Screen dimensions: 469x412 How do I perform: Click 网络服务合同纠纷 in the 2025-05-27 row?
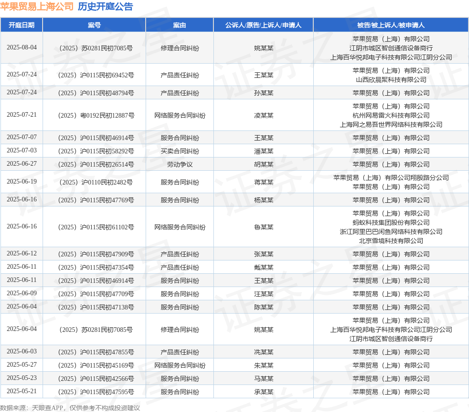pyautogui.click(x=180, y=365)
